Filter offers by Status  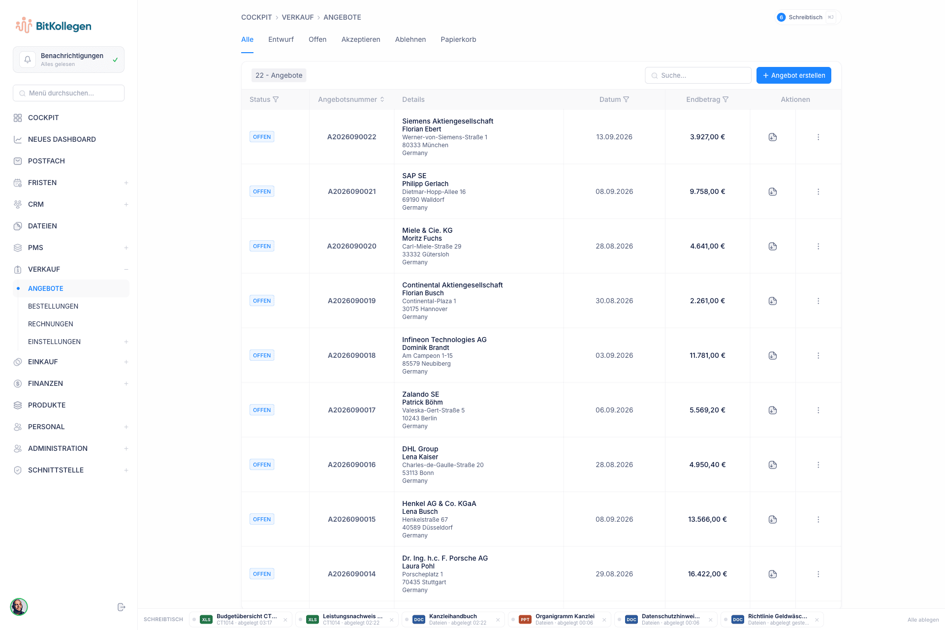pyautogui.click(x=276, y=99)
